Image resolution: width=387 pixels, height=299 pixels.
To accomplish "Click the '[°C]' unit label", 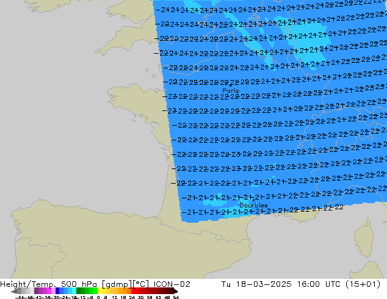I will [x=141, y=284].
